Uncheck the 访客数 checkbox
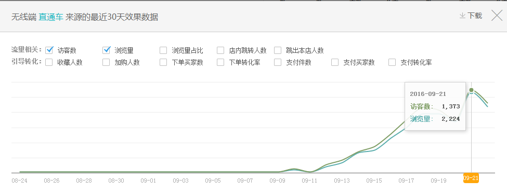 click(x=49, y=50)
